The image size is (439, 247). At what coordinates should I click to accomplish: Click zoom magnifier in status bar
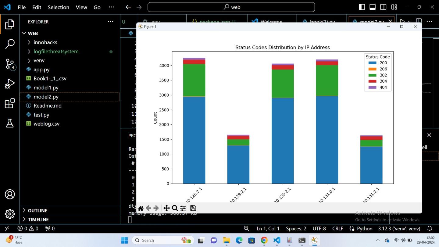[x=246, y=228]
